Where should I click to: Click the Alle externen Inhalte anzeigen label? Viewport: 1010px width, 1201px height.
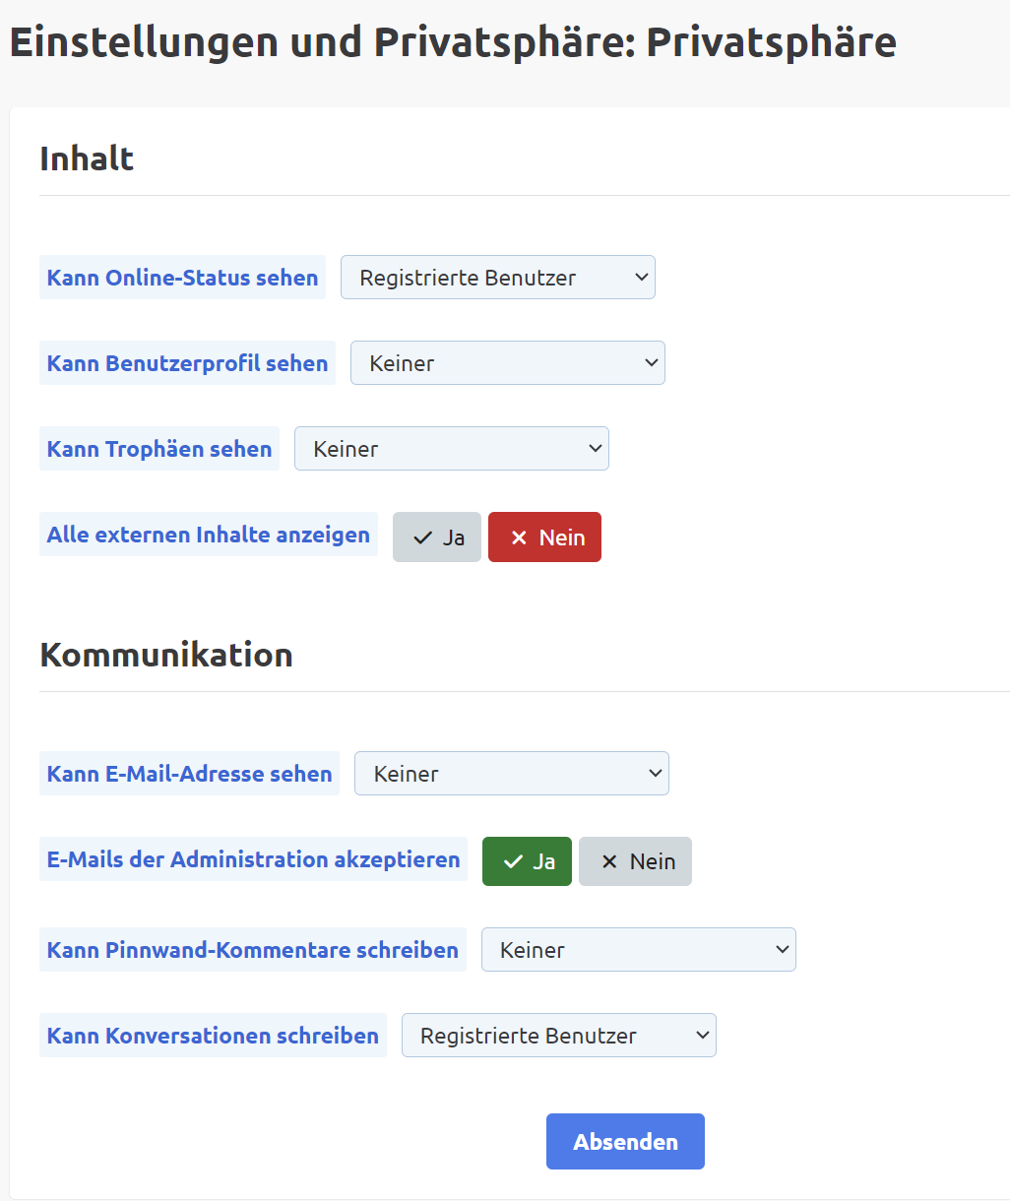[209, 535]
